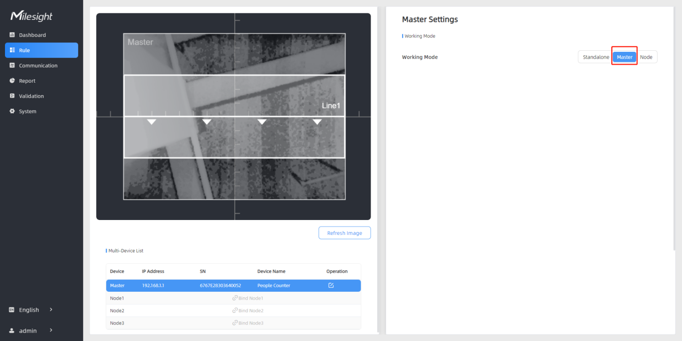Select Master working mode
Screen dimensions: 682x341
tap(624, 57)
